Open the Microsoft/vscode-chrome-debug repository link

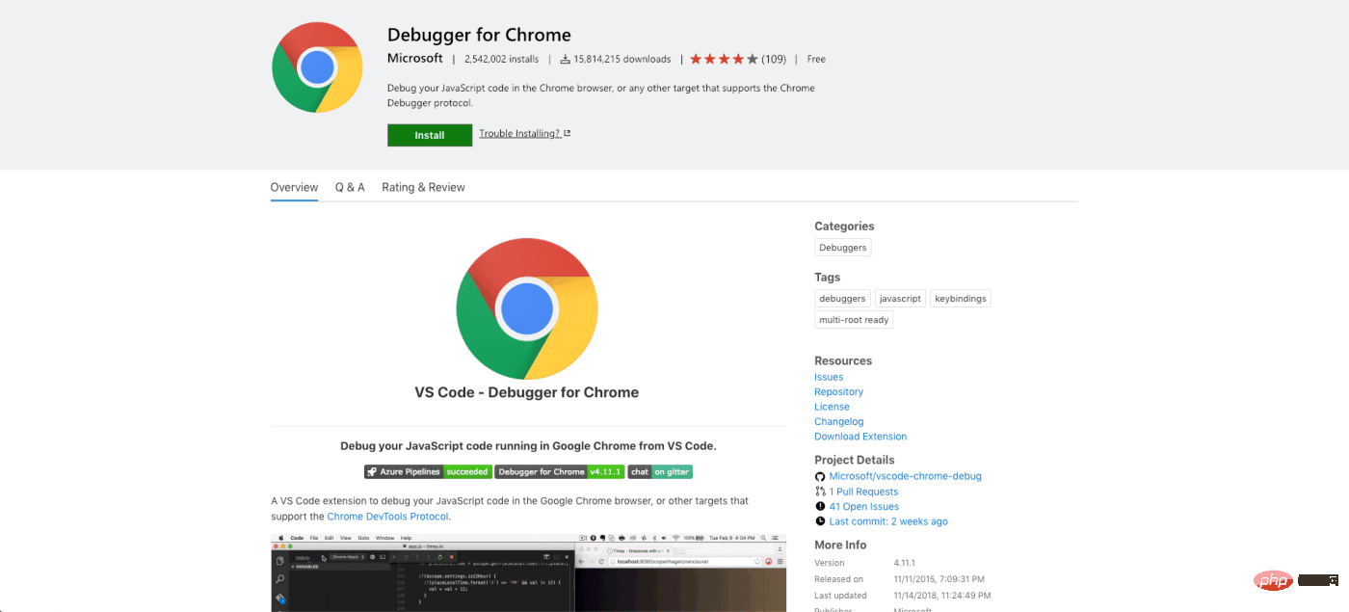[x=905, y=476]
